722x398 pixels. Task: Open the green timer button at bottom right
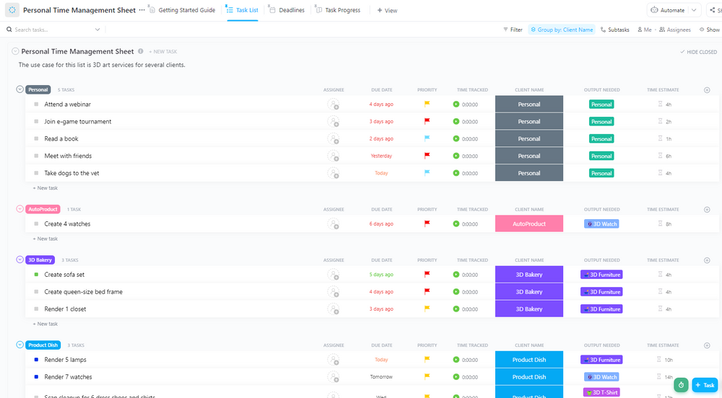[x=681, y=385]
